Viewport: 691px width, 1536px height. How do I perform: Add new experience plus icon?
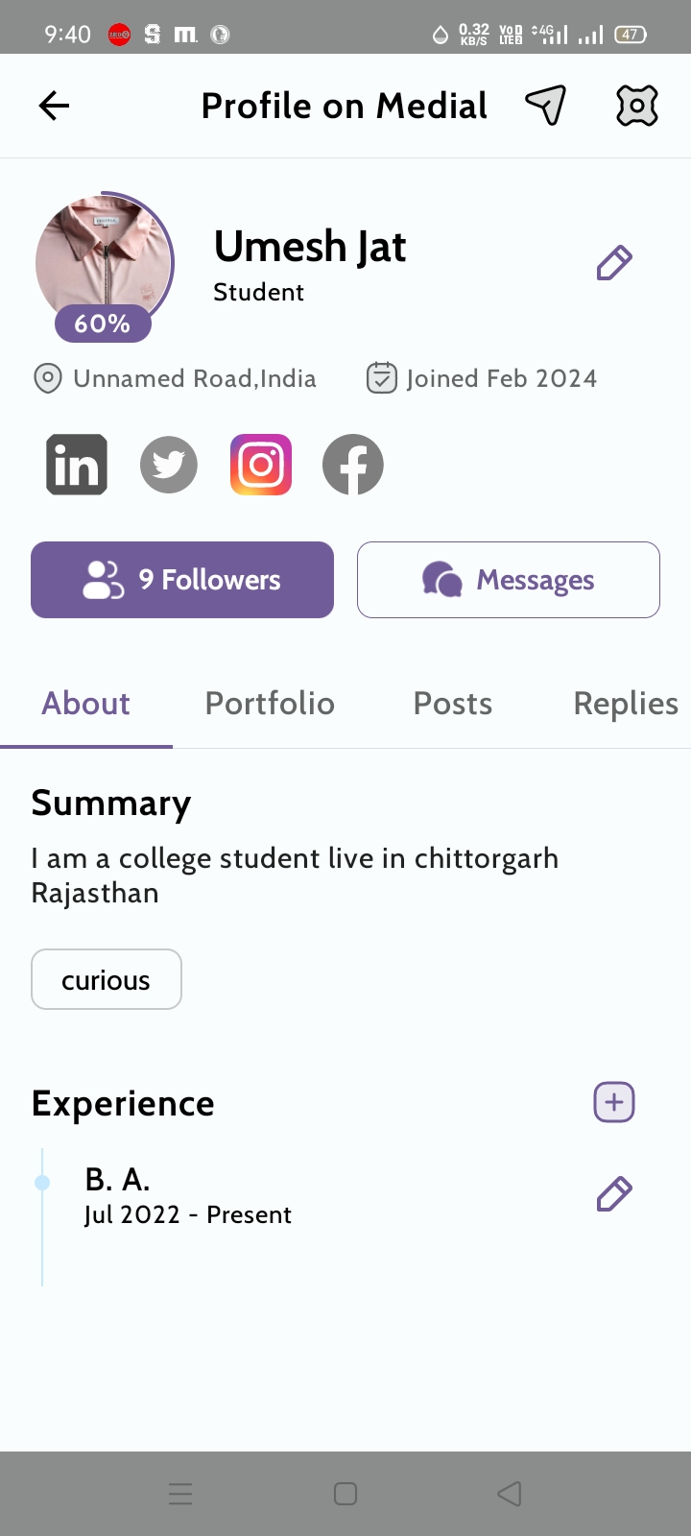(614, 1102)
